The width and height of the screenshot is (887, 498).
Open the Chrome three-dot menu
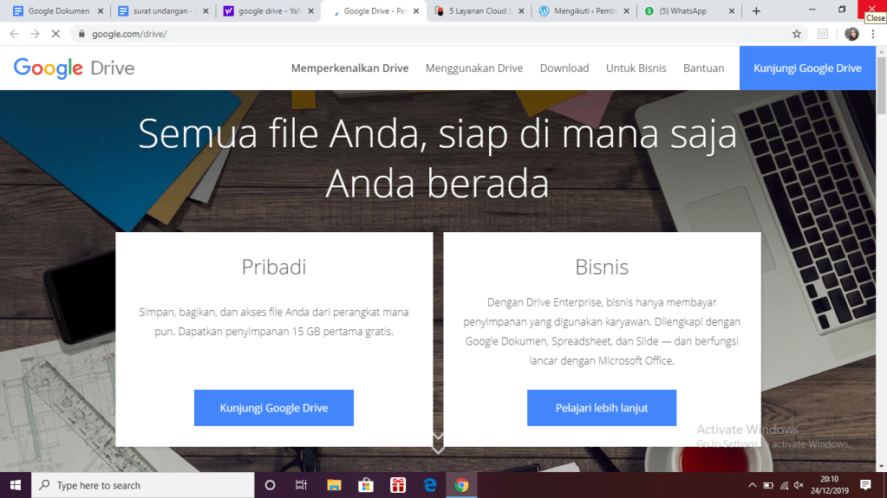872,34
